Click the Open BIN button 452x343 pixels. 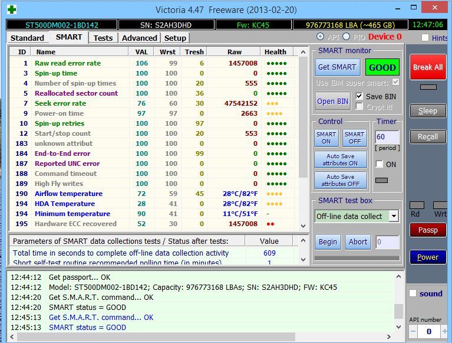(x=332, y=102)
